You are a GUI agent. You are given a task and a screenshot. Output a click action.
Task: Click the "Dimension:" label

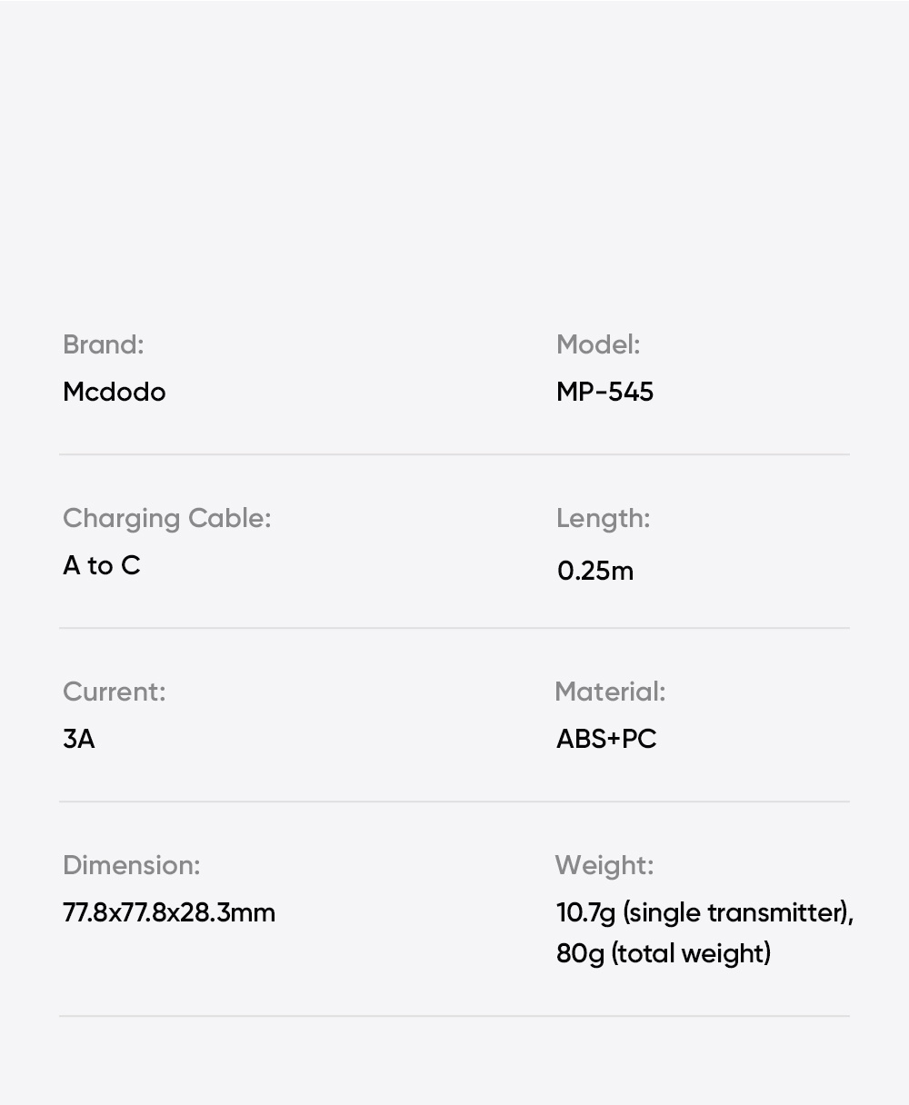pos(131,866)
